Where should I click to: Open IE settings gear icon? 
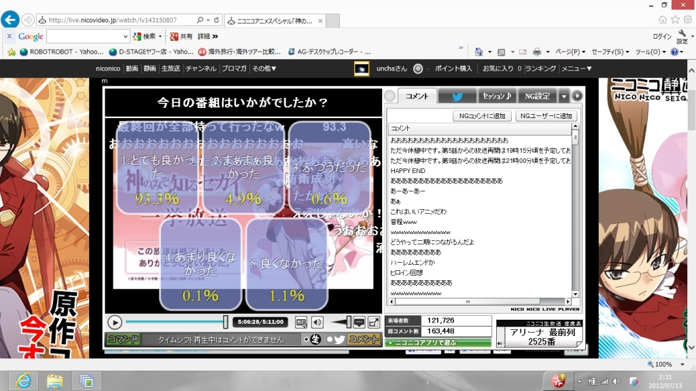coord(688,20)
